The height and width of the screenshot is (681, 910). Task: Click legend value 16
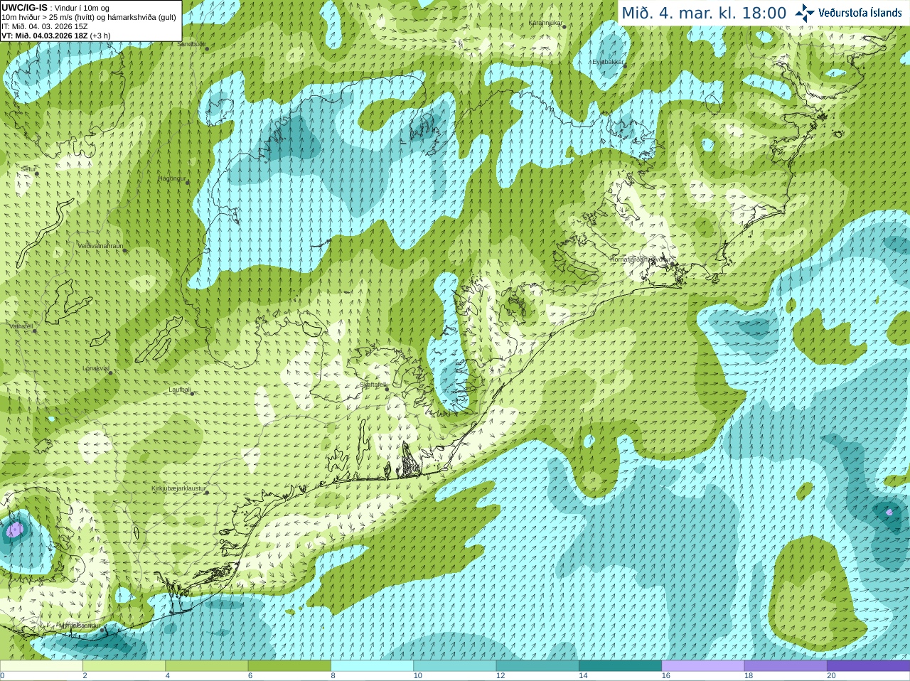click(665, 676)
